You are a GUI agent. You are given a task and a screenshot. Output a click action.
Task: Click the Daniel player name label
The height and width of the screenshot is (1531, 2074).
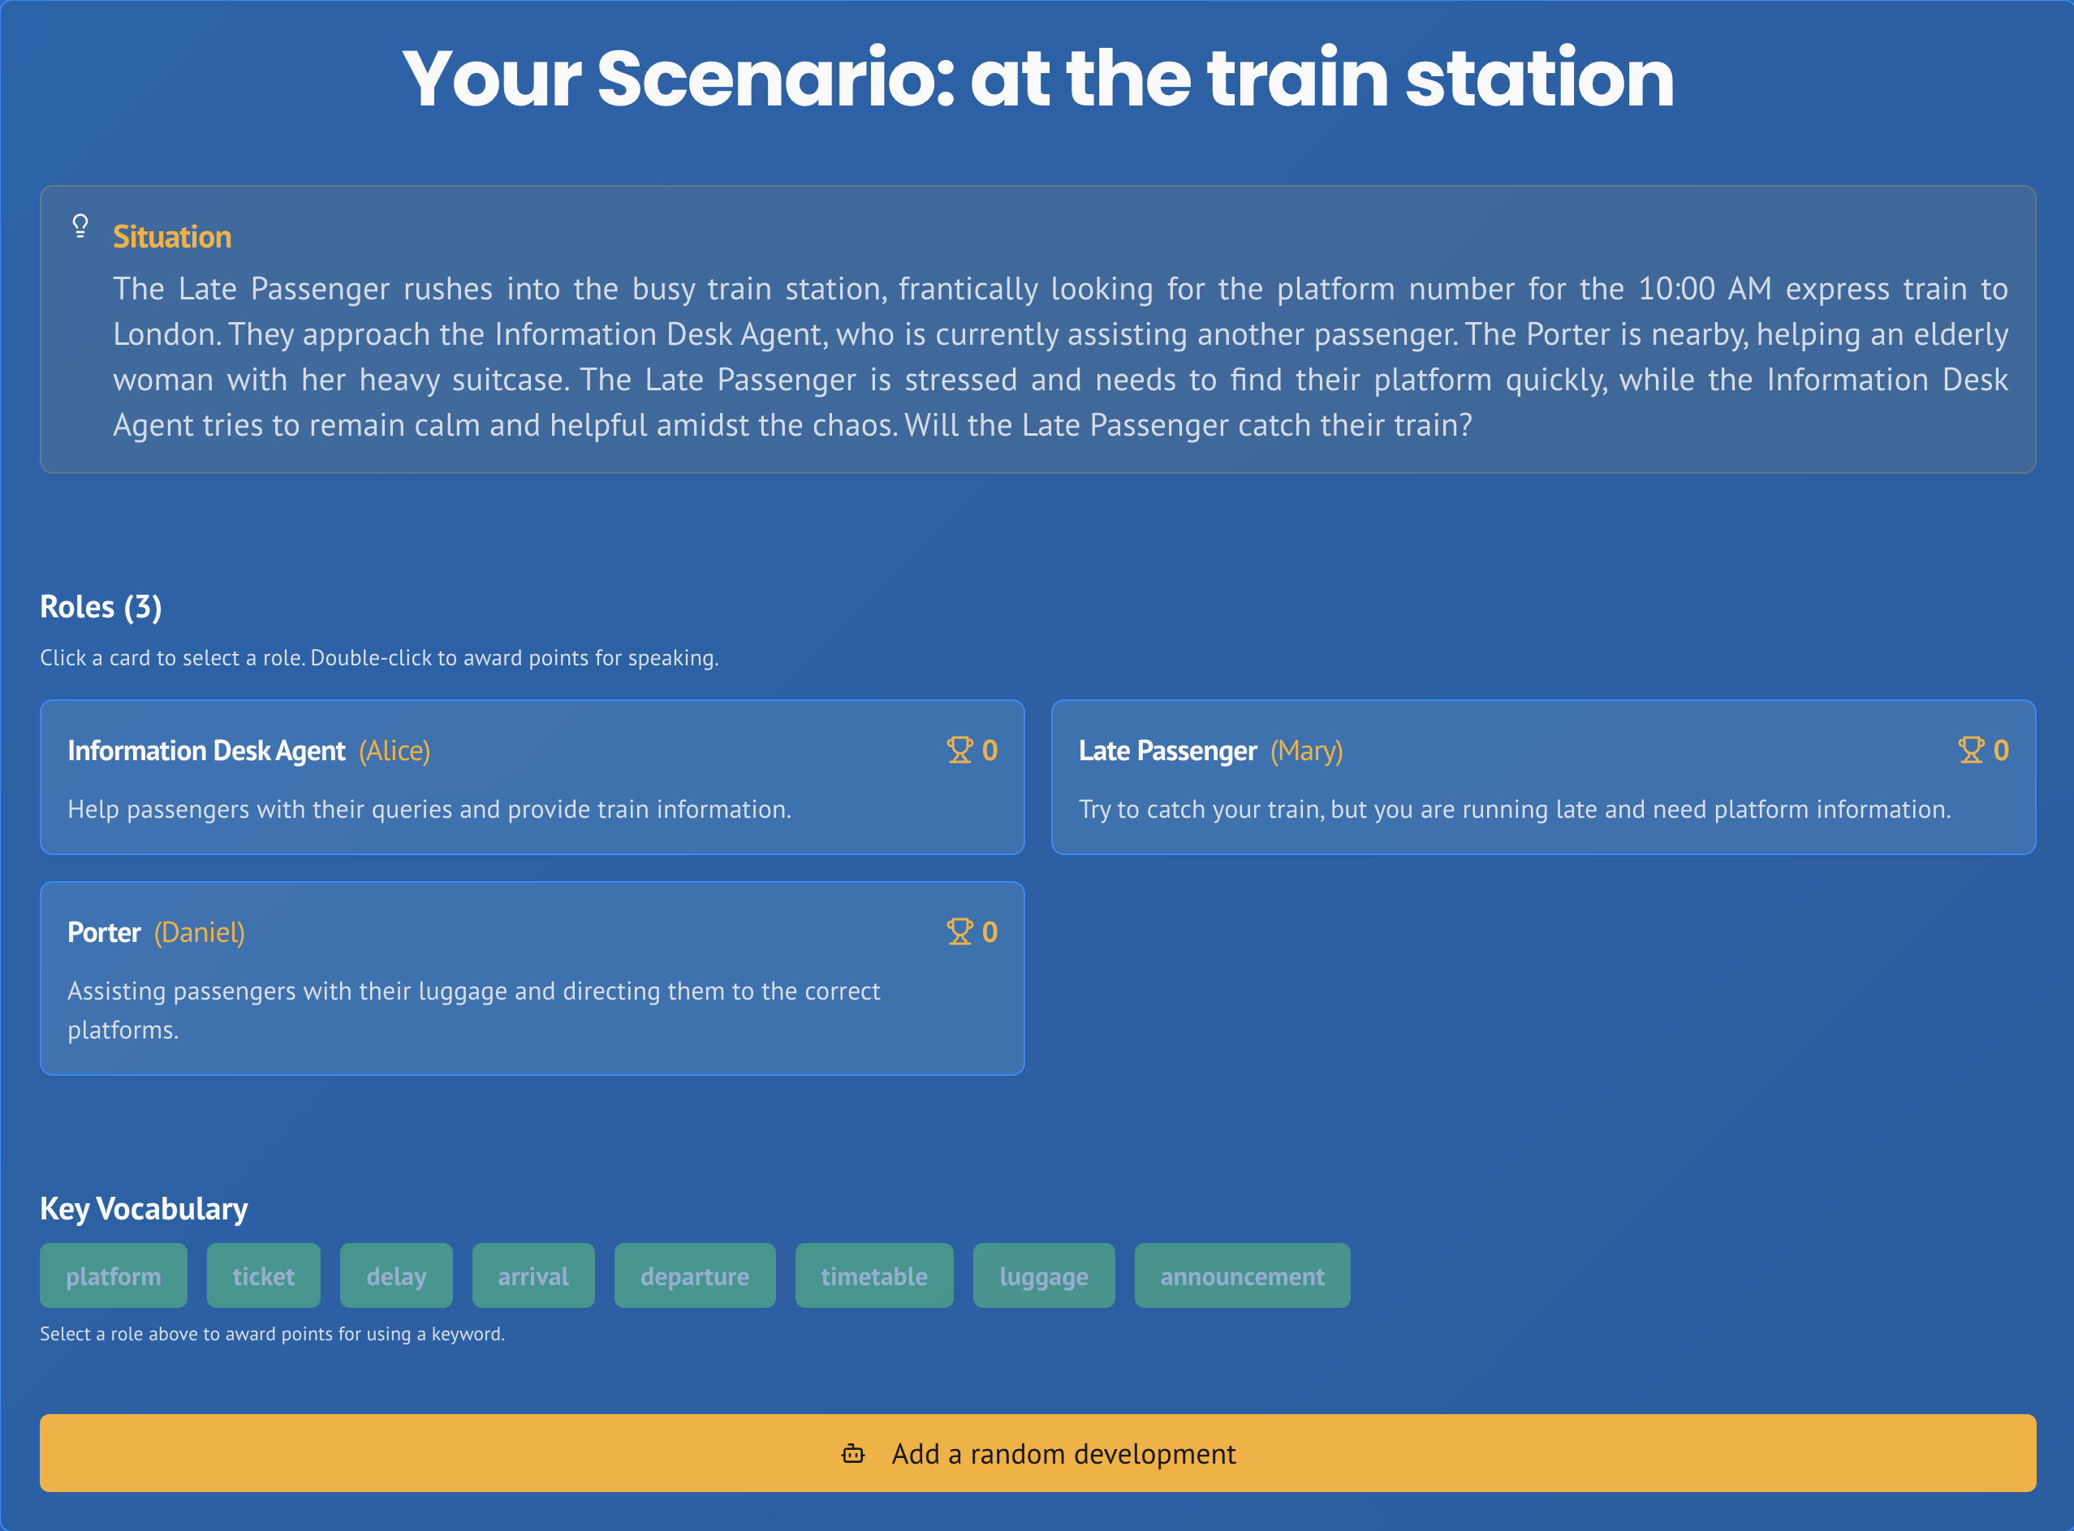point(200,932)
